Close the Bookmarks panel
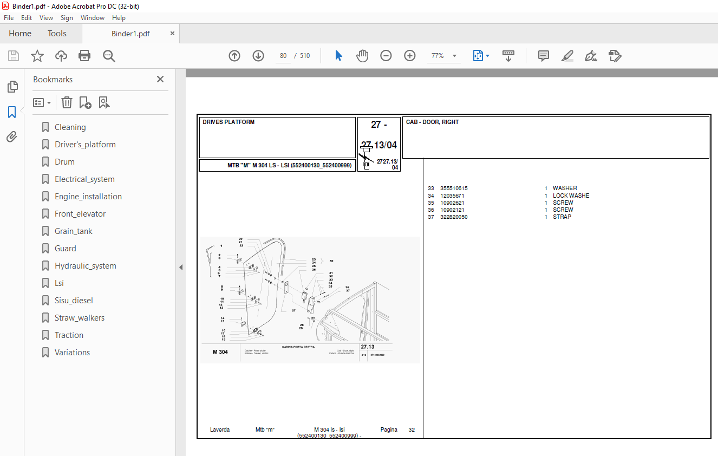718x456 pixels. point(160,79)
